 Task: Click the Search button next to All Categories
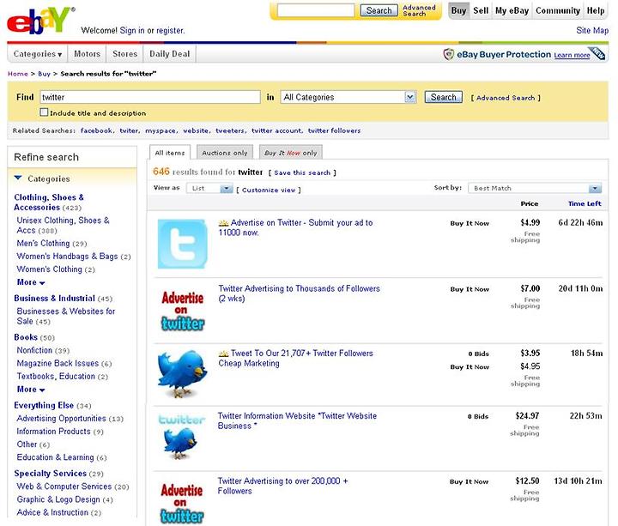[x=444, y=97]
